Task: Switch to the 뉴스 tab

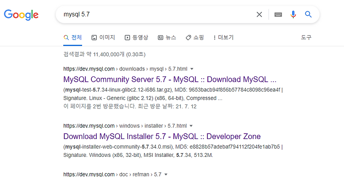Action: click(167, 38)
